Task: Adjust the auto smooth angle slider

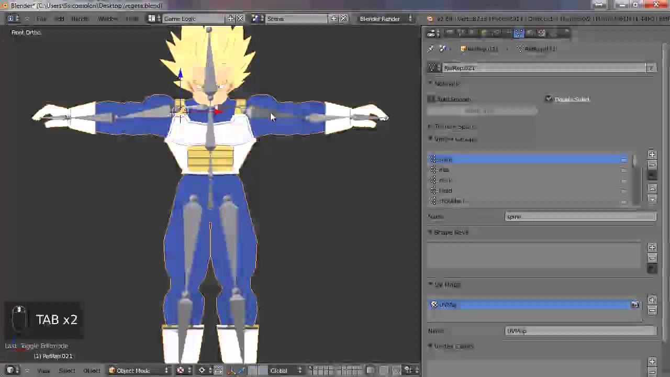Action: tap(482, 111)
